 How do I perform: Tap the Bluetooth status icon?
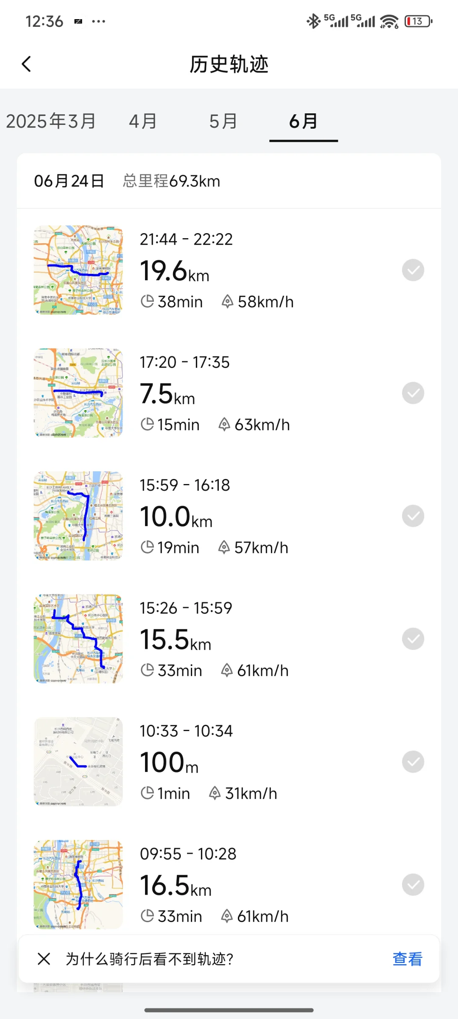pos(313,21)
